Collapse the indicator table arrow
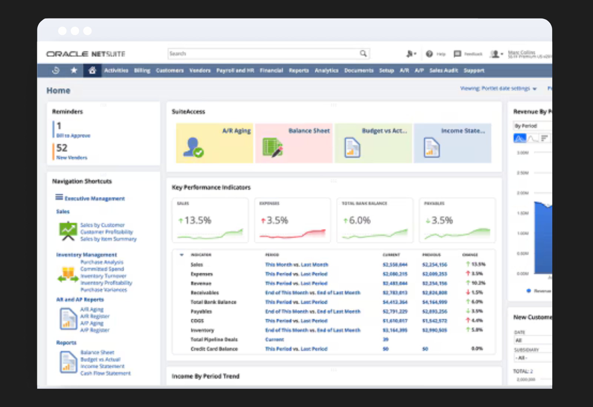Screen dimensions: 593x407 coord(182,255)
